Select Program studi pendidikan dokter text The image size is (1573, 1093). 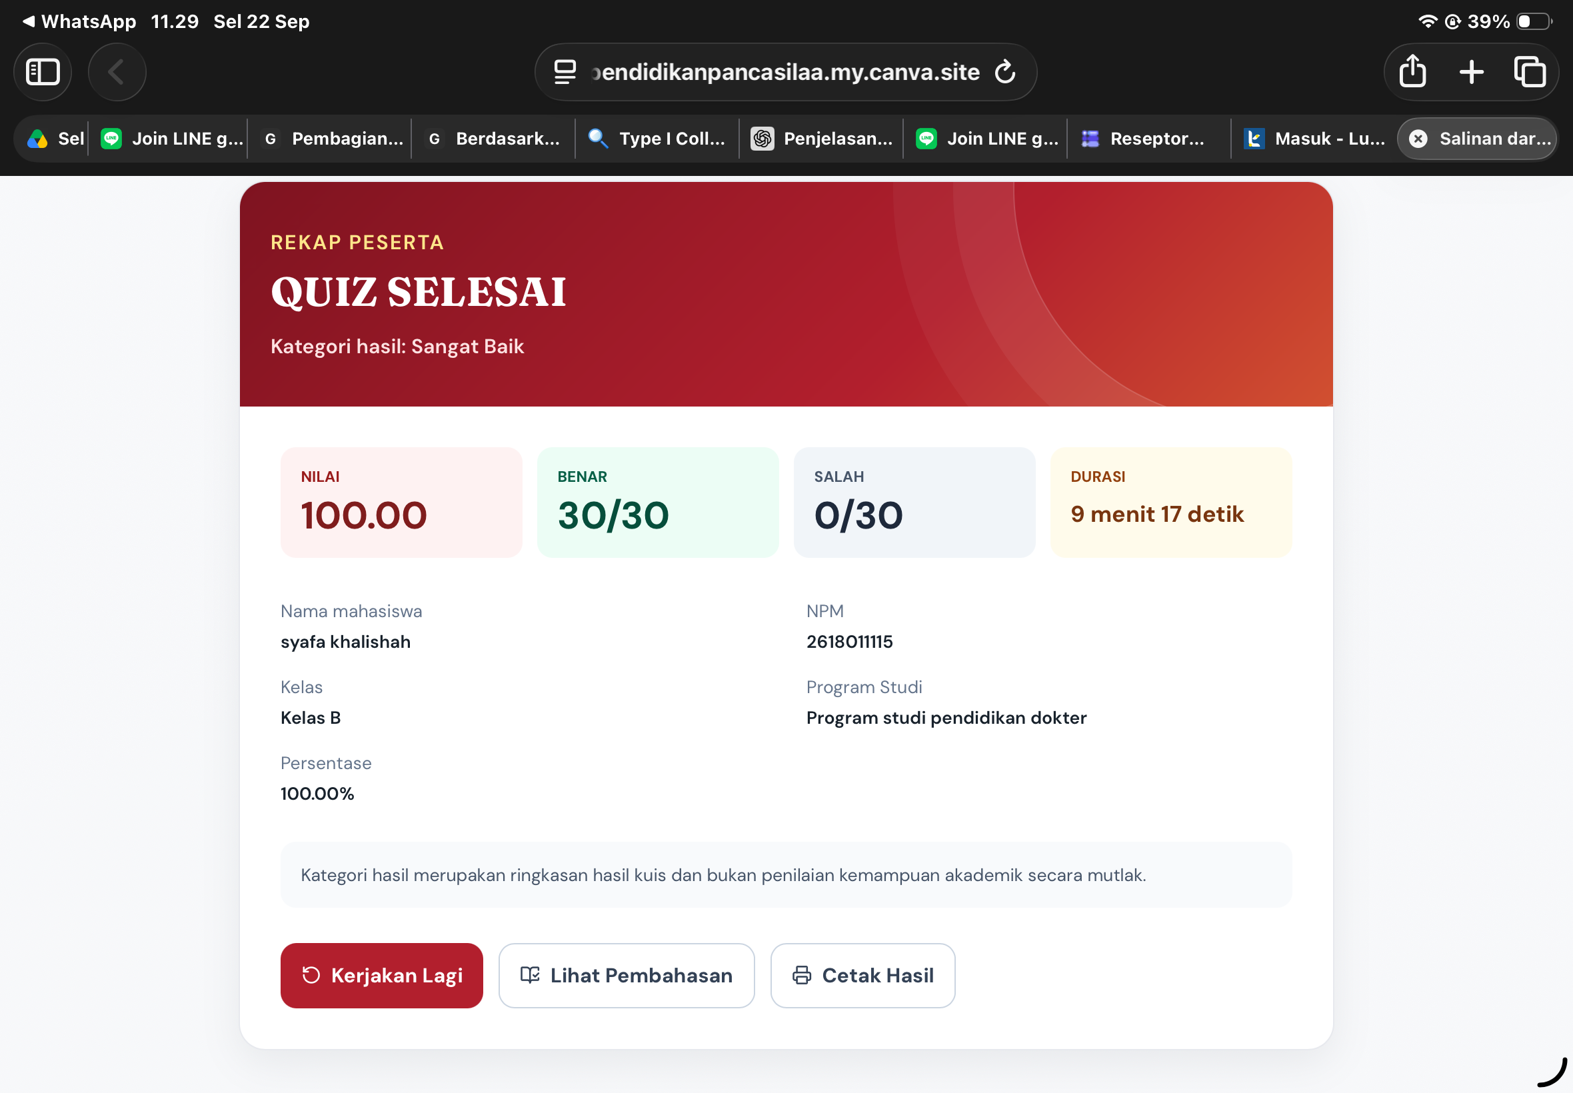946,718
